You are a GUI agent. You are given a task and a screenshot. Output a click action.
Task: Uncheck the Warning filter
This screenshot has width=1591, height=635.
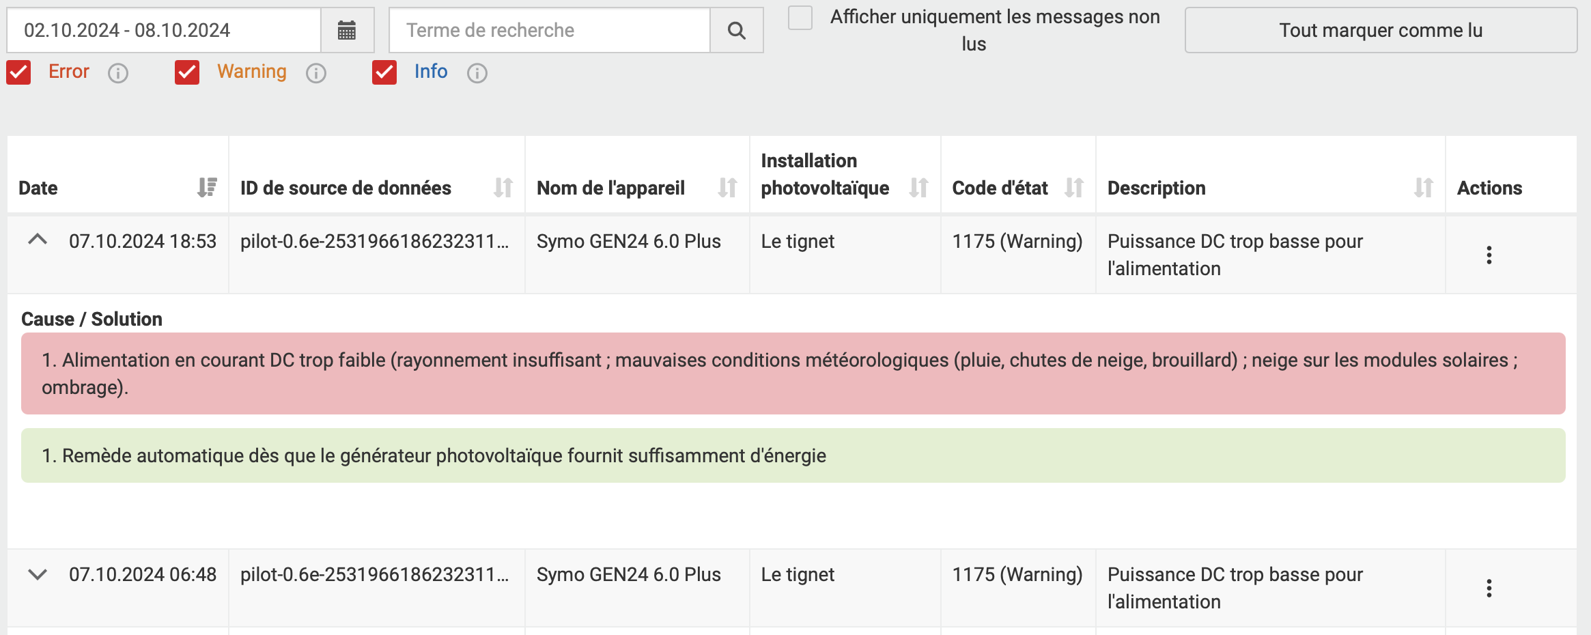click(x=188, y=72)
